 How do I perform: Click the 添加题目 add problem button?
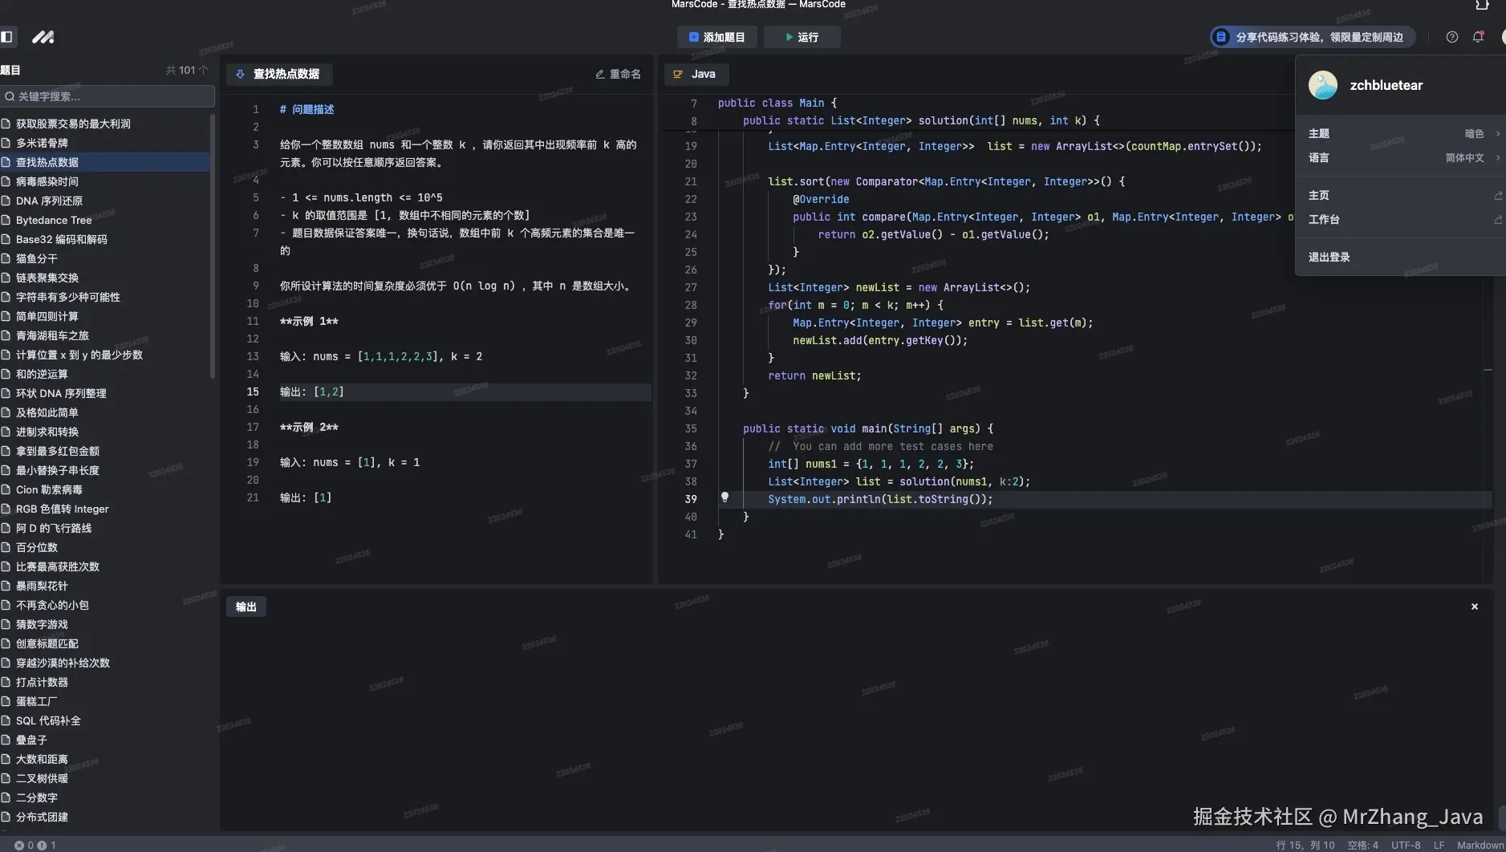click(716, 37)
